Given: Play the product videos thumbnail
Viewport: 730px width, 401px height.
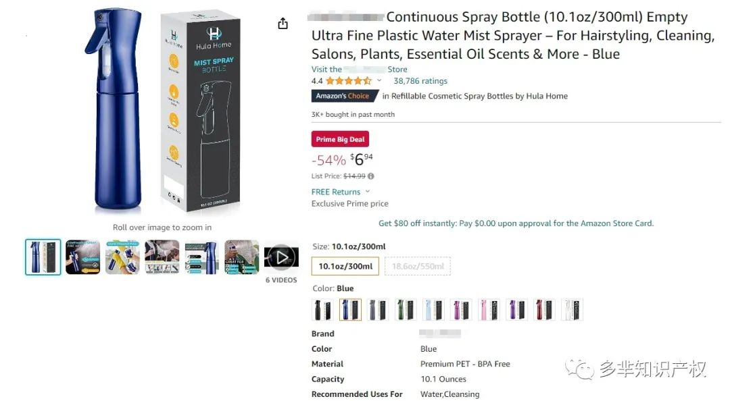Looking at the screenshot, I should 281,257.
